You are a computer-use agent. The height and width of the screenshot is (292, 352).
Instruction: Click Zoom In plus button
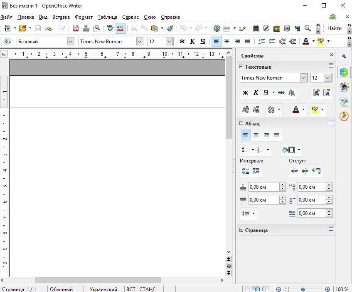328,290
